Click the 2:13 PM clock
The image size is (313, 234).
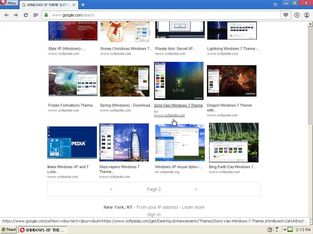pos(303,230)
